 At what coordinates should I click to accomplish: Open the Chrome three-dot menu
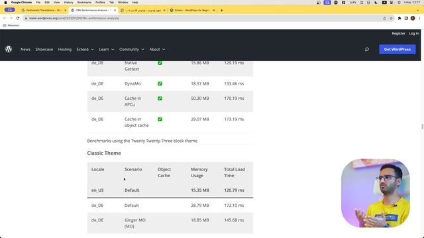tap(419, 19)
